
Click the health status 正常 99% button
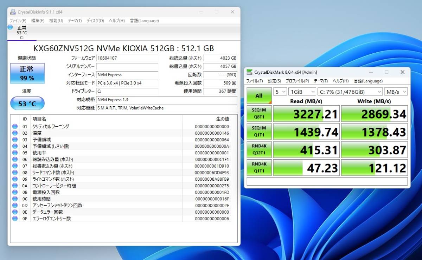point(27,73)
